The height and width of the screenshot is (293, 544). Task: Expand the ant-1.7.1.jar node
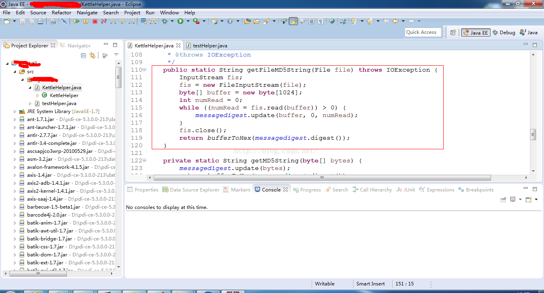[x=15, y=119]
